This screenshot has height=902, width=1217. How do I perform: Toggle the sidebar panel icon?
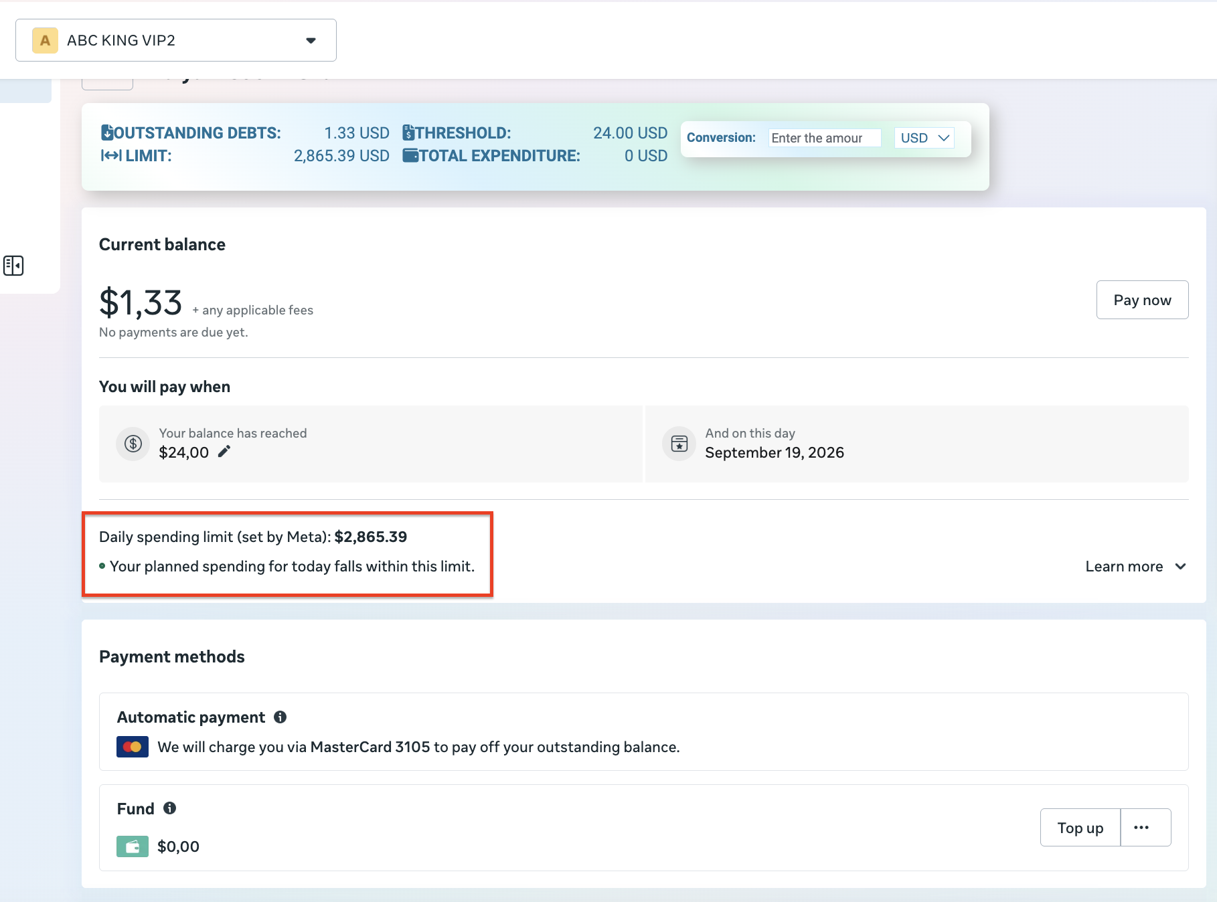13,266
